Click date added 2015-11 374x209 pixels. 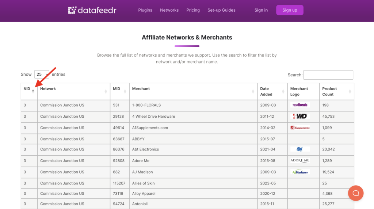(x=267, y=204)
